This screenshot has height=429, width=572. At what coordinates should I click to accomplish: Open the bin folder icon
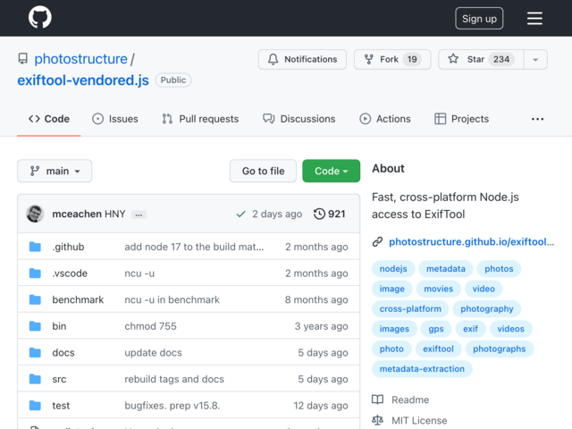[x=35, y=326]
